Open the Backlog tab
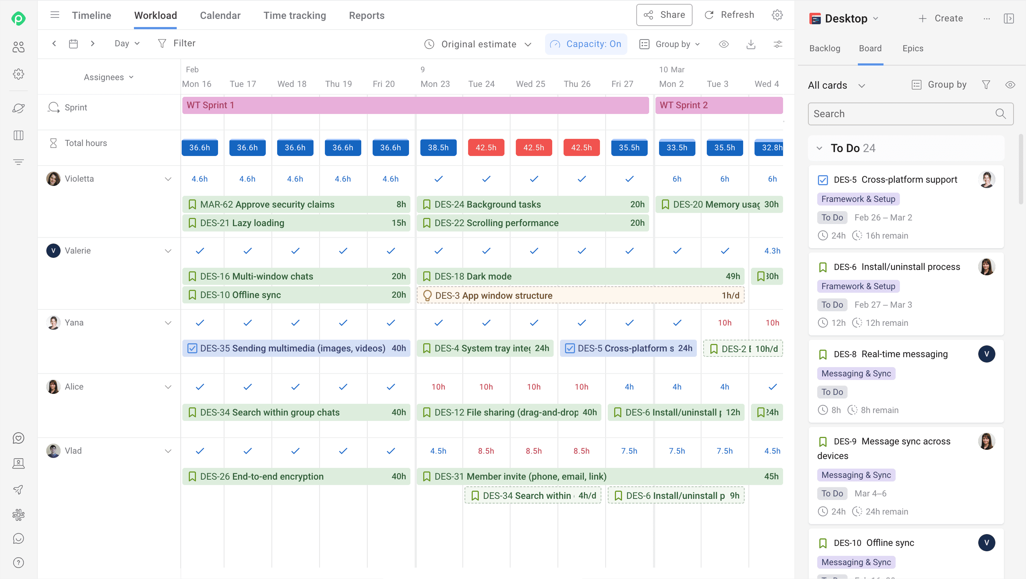Image resolution: width=1026 pixels, height=579 pixels. point(824,48)
